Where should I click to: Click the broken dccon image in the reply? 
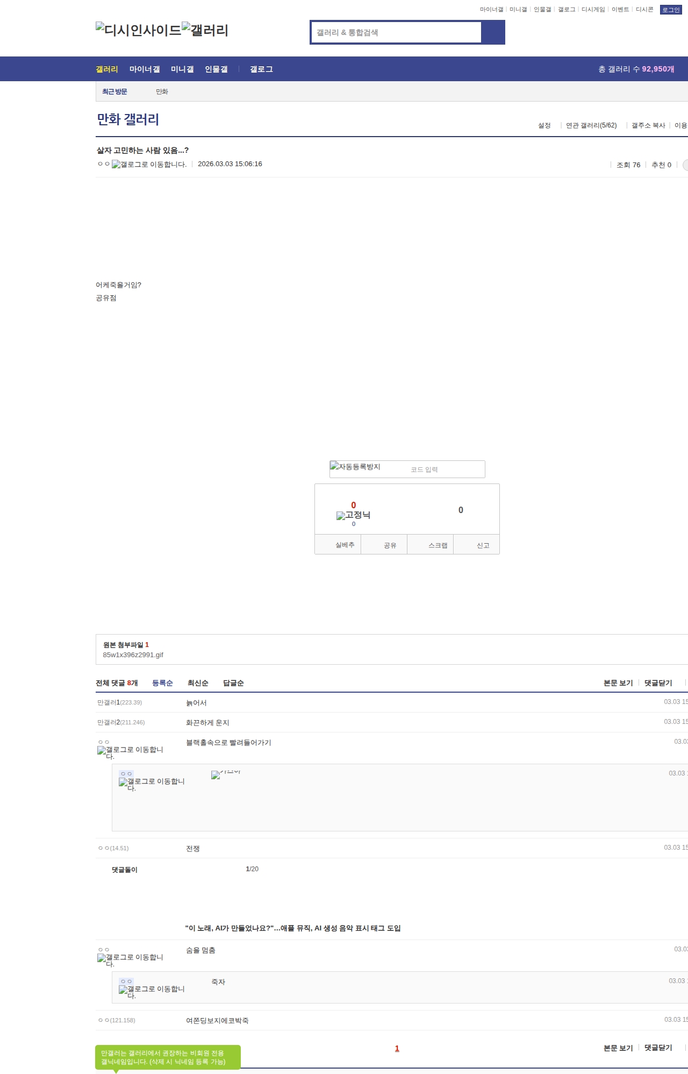[x=226, y=774]
